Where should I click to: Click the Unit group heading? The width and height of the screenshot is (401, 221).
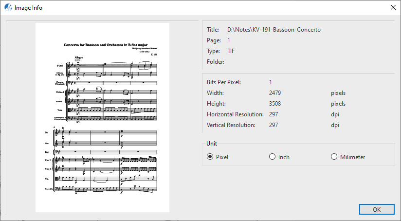click(x=212, y=144)
